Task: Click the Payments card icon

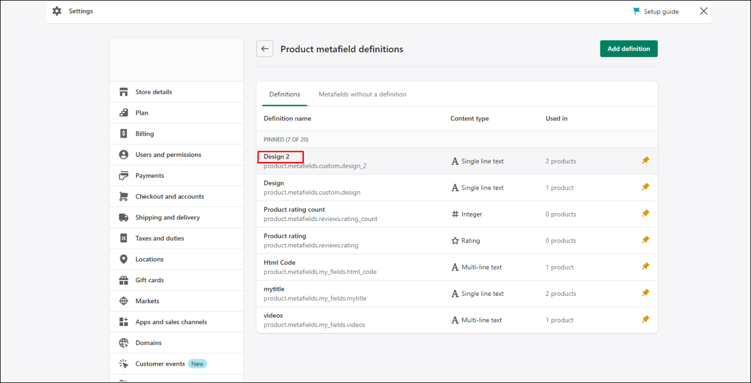Action: [124, 175]
